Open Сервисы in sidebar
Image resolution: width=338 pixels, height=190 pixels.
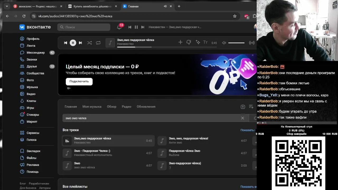click(33, 133)
